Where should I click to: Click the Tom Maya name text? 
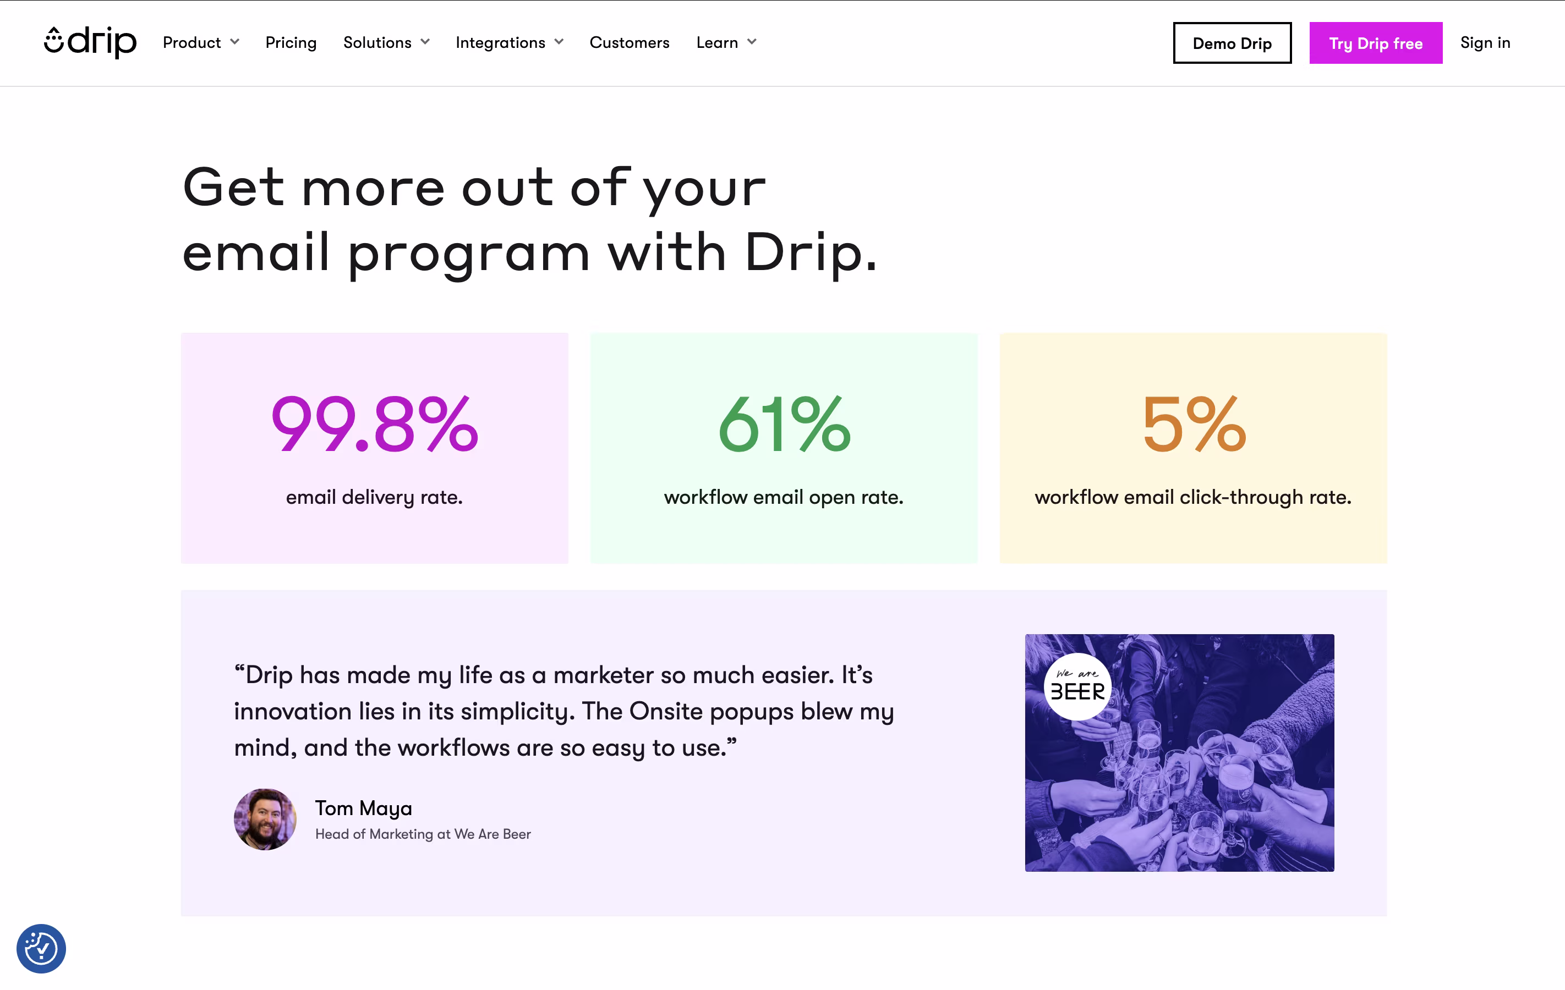click(x=363, y=808)
